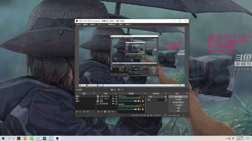
Task: Click the transition duration field showing 300 ms
Action: coord(158,100)
